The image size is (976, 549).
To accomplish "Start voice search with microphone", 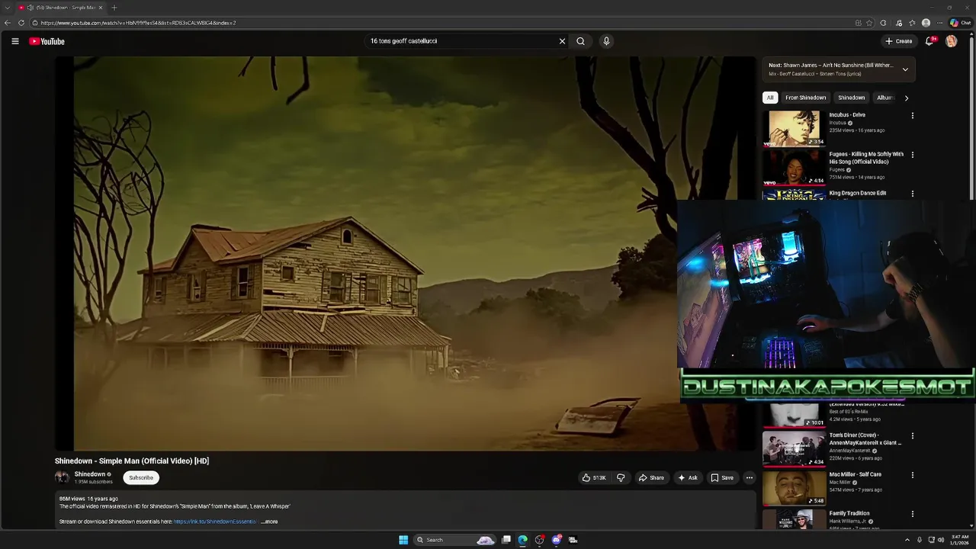I will click(606, 41).
